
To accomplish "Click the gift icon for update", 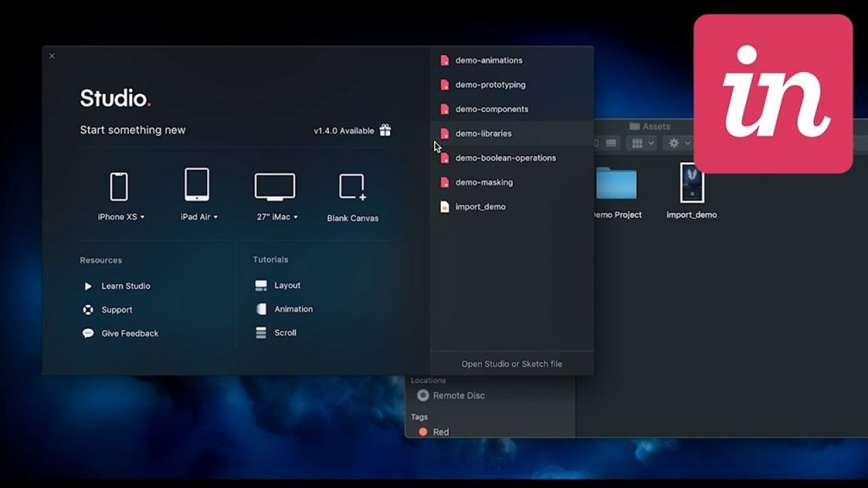I will (386, 130).
